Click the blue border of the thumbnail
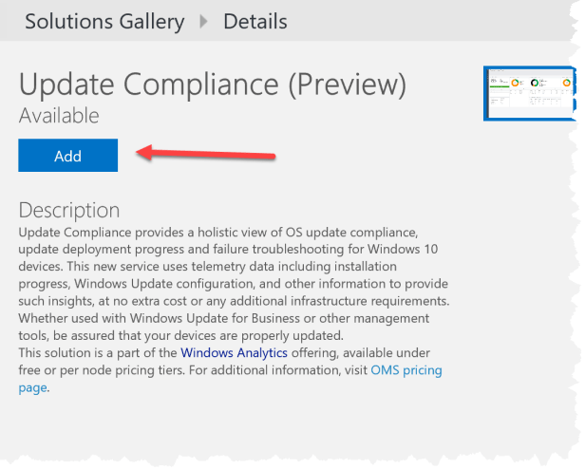 485,93
